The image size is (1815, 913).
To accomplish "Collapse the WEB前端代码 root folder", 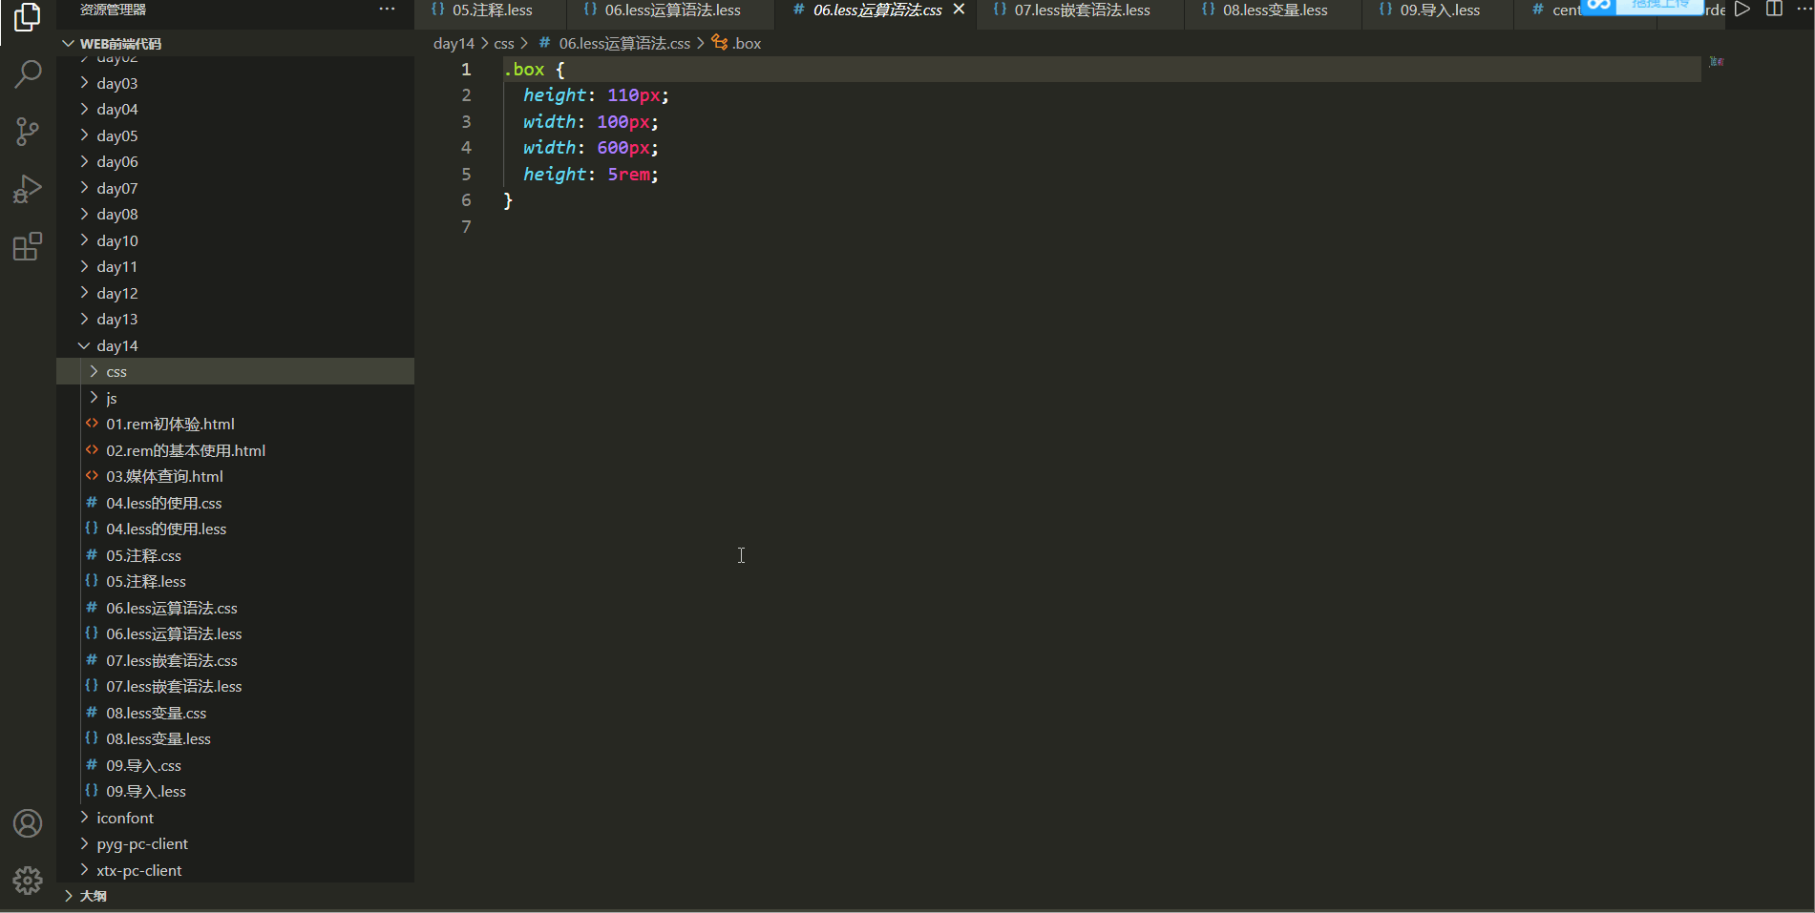I will tap(235, 43).
